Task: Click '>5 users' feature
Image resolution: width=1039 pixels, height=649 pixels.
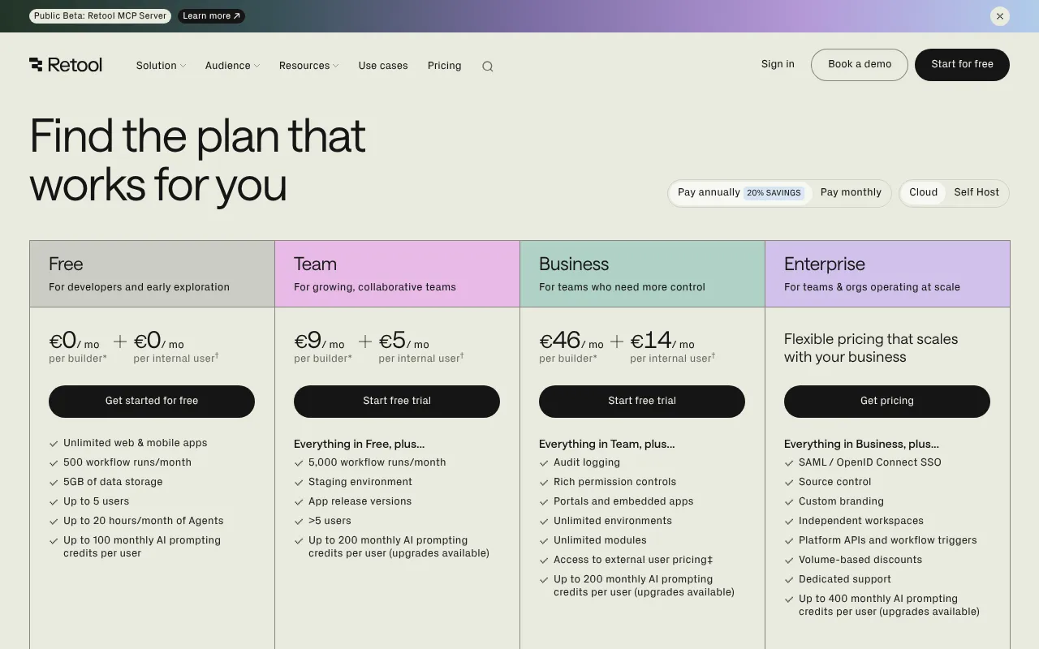Action: (x=330, y=521)
